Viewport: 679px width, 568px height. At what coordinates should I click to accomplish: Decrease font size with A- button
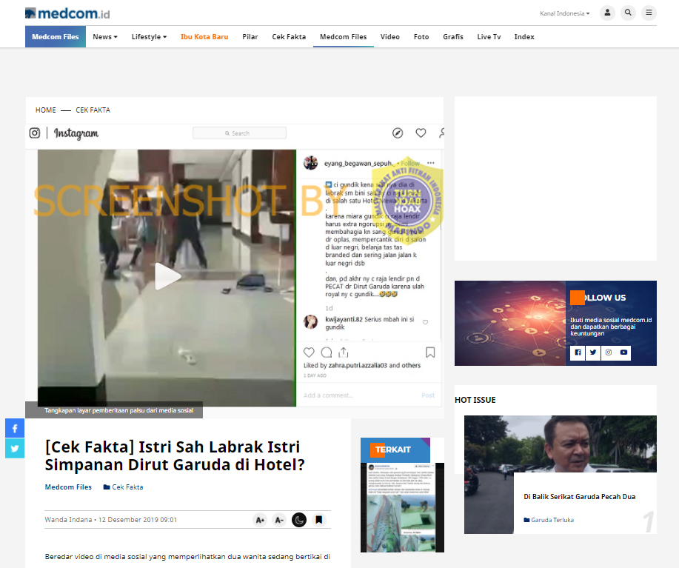279,520
